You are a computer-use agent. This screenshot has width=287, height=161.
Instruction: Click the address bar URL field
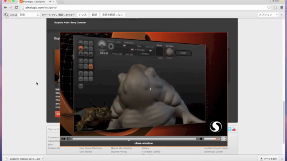click(x=143, y=8)
